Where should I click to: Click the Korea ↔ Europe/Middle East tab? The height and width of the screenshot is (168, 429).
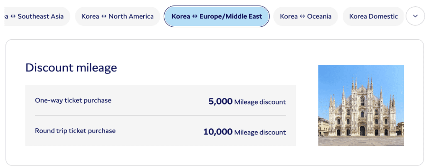217,17
